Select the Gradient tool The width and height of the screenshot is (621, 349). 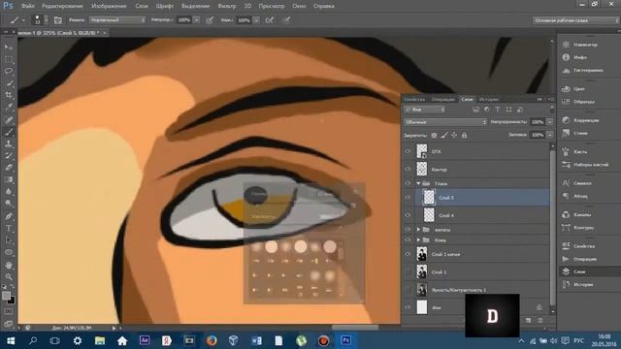pyautogui.click(x=9, y=179)
